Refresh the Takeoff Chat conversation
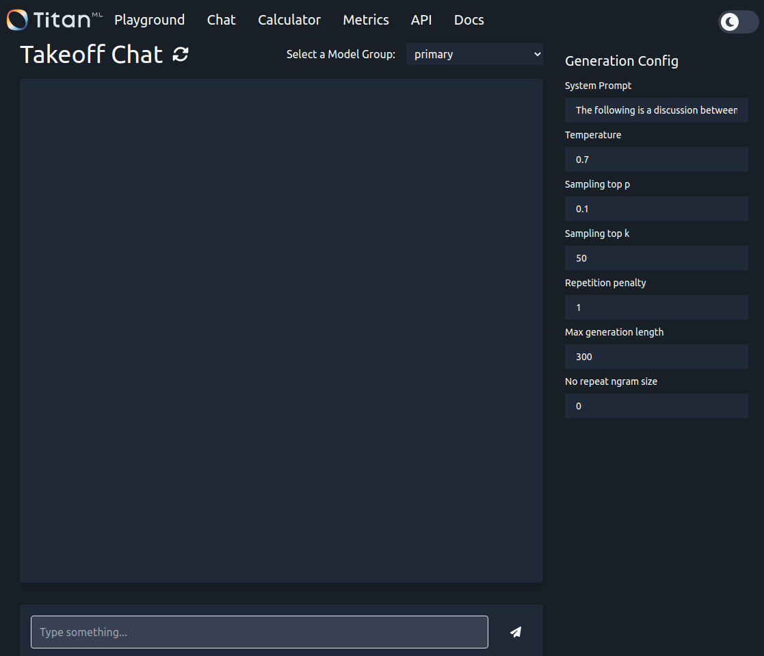 (x=179, y=54)
